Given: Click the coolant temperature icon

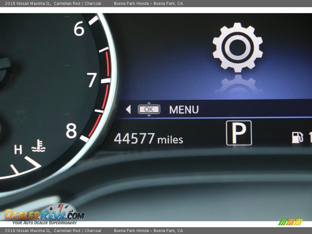Looking at the screenshot, I should [38, 146].
